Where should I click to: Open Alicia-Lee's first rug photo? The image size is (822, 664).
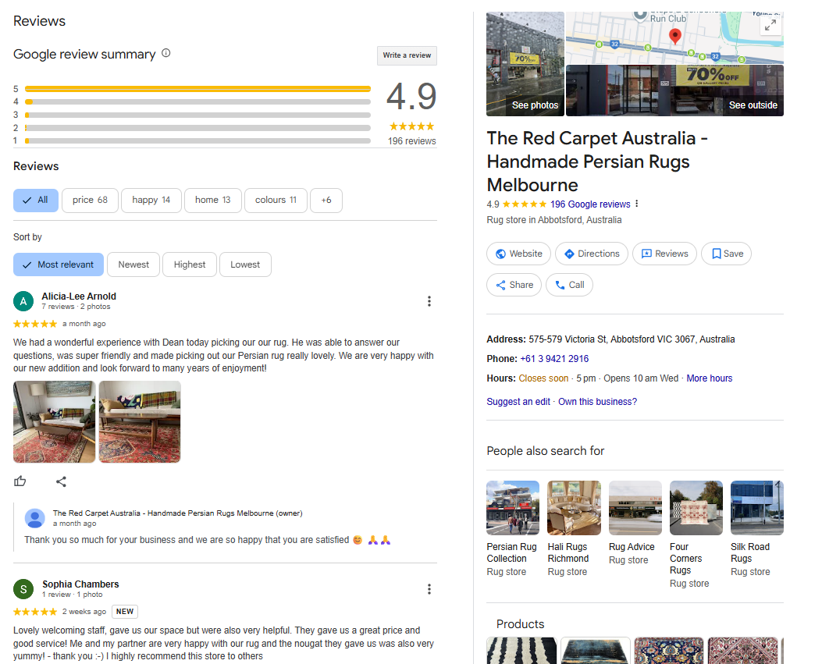coord(55,422)
